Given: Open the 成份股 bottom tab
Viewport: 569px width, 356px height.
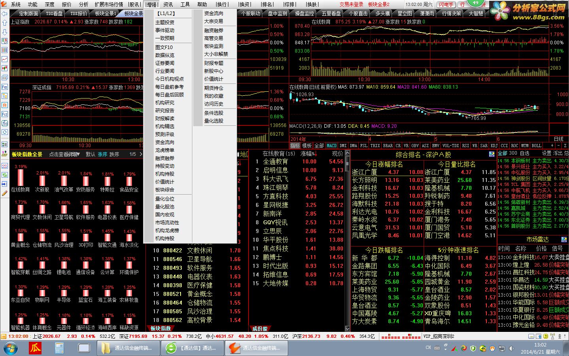Looking at the screenshot, I should pyautogui.click(x=260, y=328).
